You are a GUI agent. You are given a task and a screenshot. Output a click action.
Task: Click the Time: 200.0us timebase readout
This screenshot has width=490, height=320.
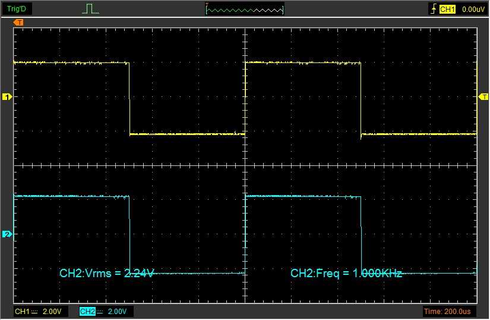(x=447, y=312)
